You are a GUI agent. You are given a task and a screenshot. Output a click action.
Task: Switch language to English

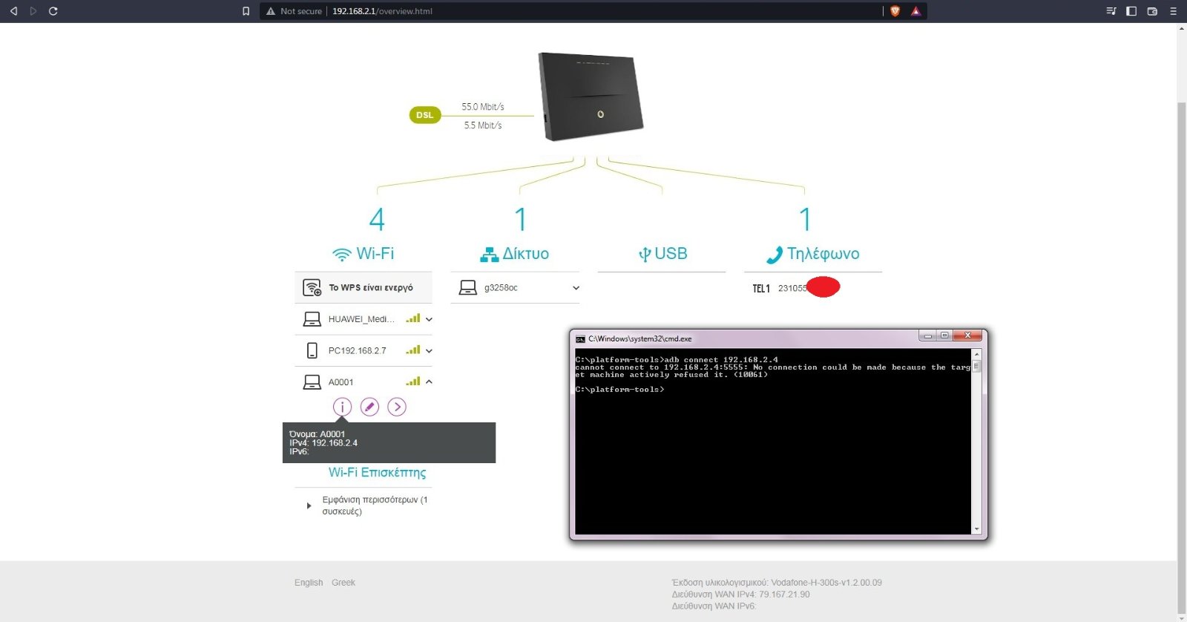[309, 583]
